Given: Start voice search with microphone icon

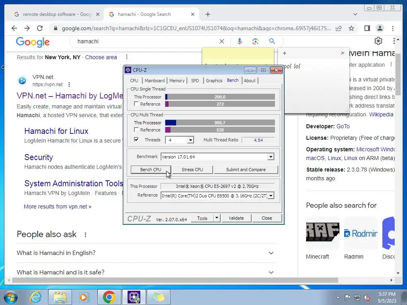Looking at the screenshot, I should tap(240, 41).
